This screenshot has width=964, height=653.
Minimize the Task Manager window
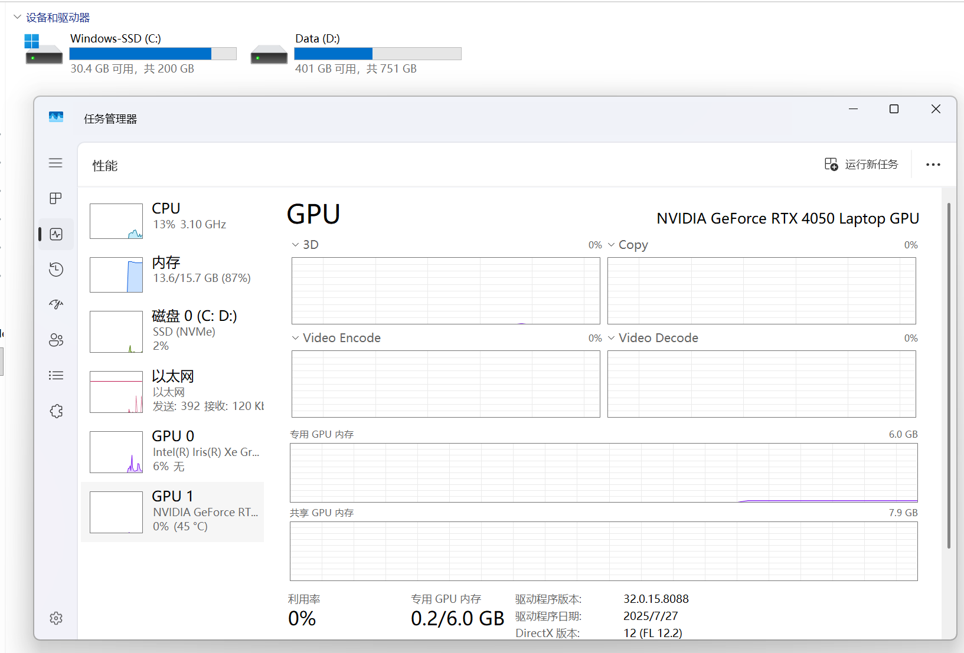click(x=853, y=109)
